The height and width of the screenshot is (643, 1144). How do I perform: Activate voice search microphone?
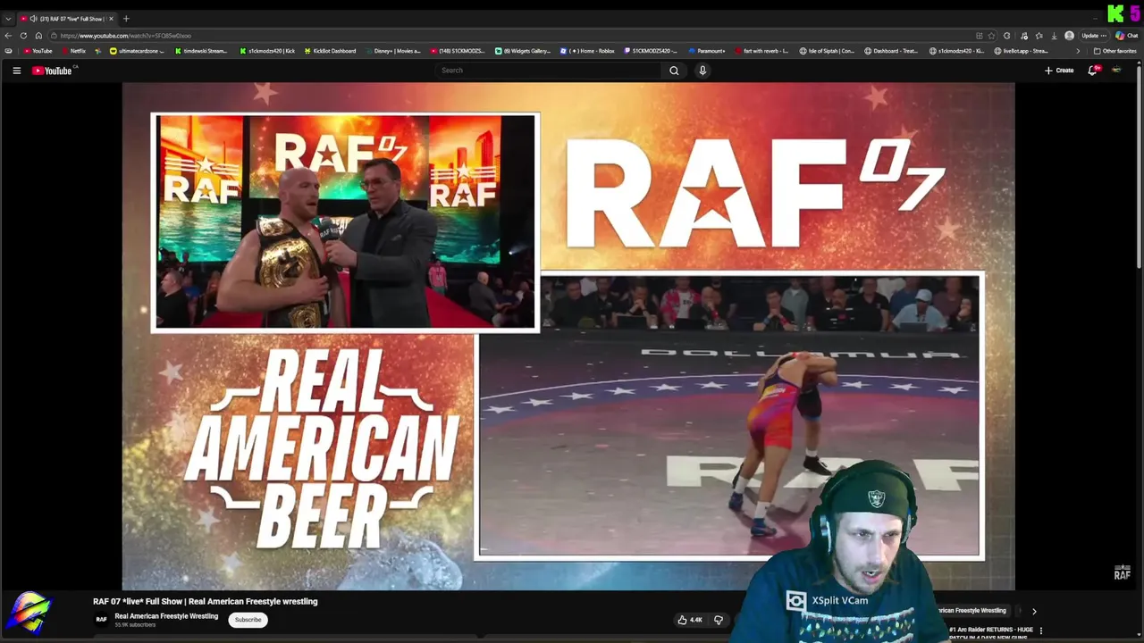point(702,71)
